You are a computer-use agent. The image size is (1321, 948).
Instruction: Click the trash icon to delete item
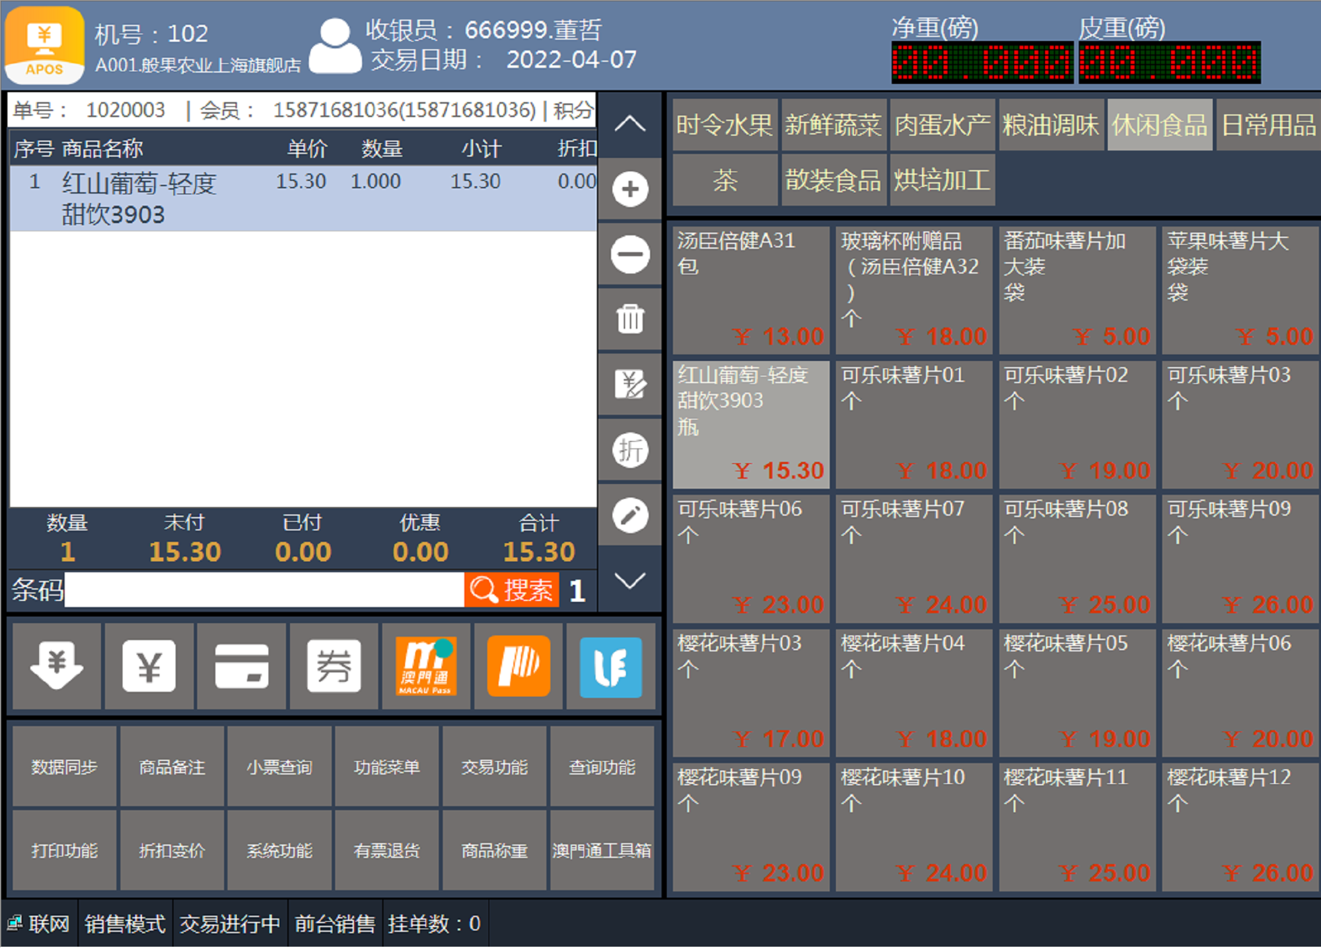coord(630,319)
